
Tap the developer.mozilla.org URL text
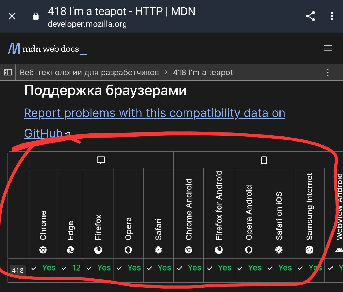[87, 24]
